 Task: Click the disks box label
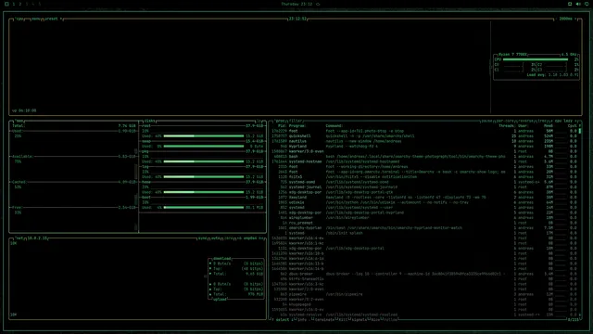click(150, 121)
